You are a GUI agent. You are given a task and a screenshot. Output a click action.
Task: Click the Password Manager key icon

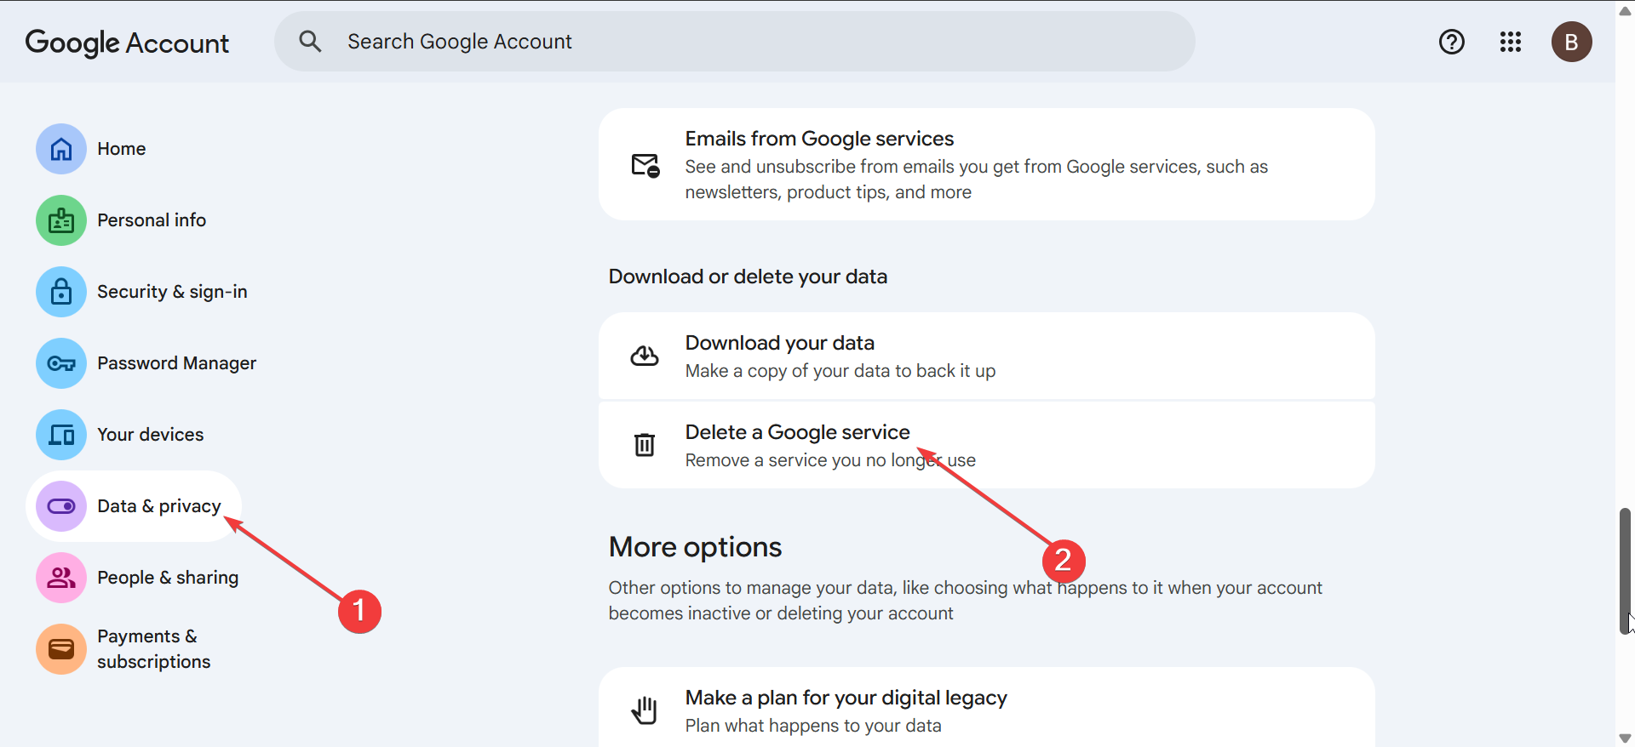tap(61, 363)
